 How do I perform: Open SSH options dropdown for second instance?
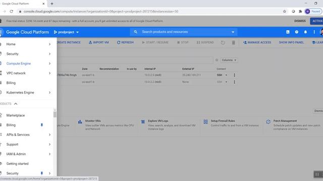tap(226, 82)
